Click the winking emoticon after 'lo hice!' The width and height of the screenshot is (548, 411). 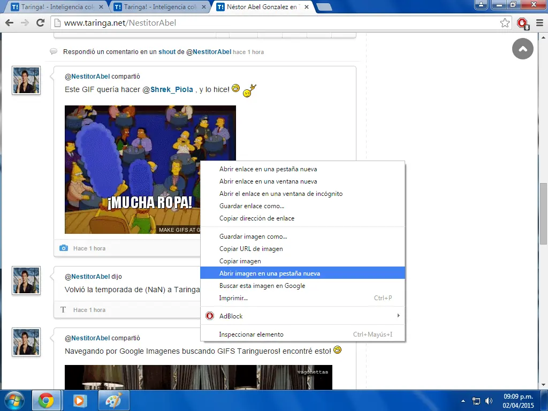click(236, 88)
